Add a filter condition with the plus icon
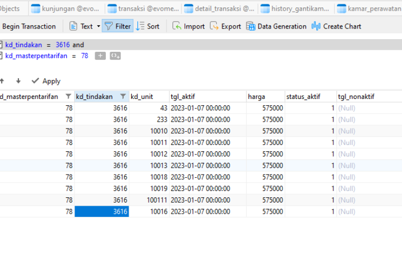The width and height of the screenshot is (402, 275). pyautogui.click(x=100, y=56)
